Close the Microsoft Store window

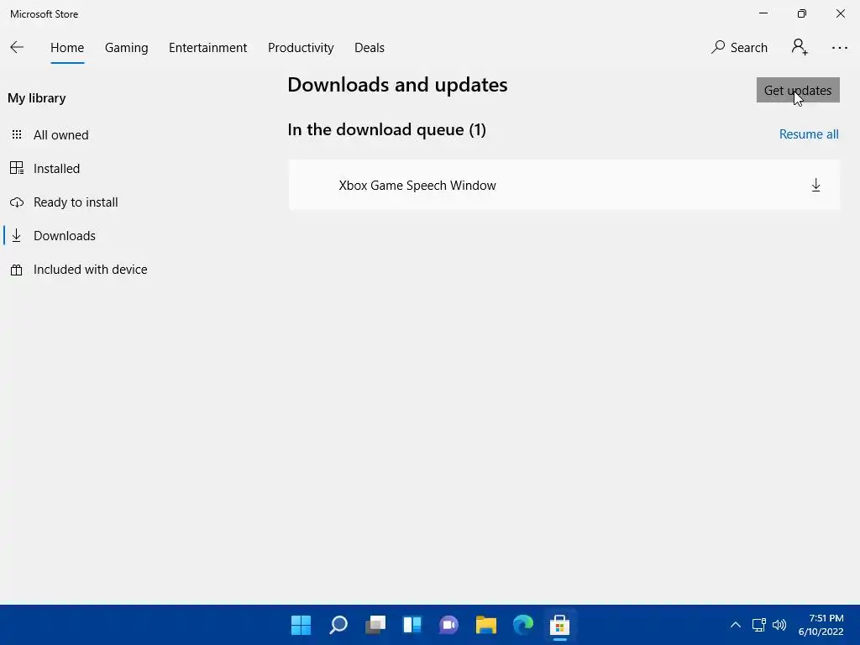point(840,13)
